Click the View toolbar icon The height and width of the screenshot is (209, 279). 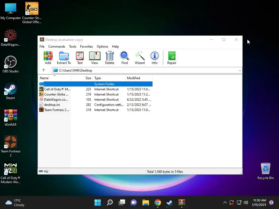click(95, 58)
